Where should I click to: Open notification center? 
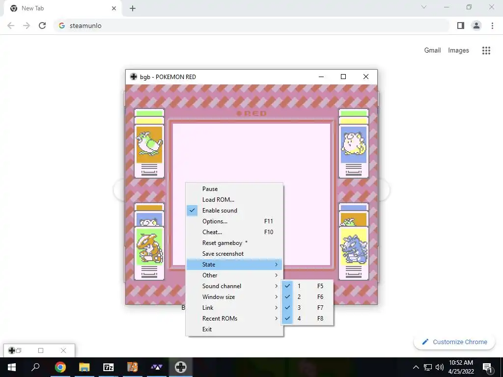point(487,367)
